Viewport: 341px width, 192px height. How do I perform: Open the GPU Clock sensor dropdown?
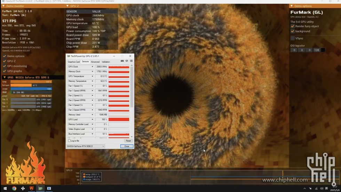pyautogui.click(x=92, y=67)
